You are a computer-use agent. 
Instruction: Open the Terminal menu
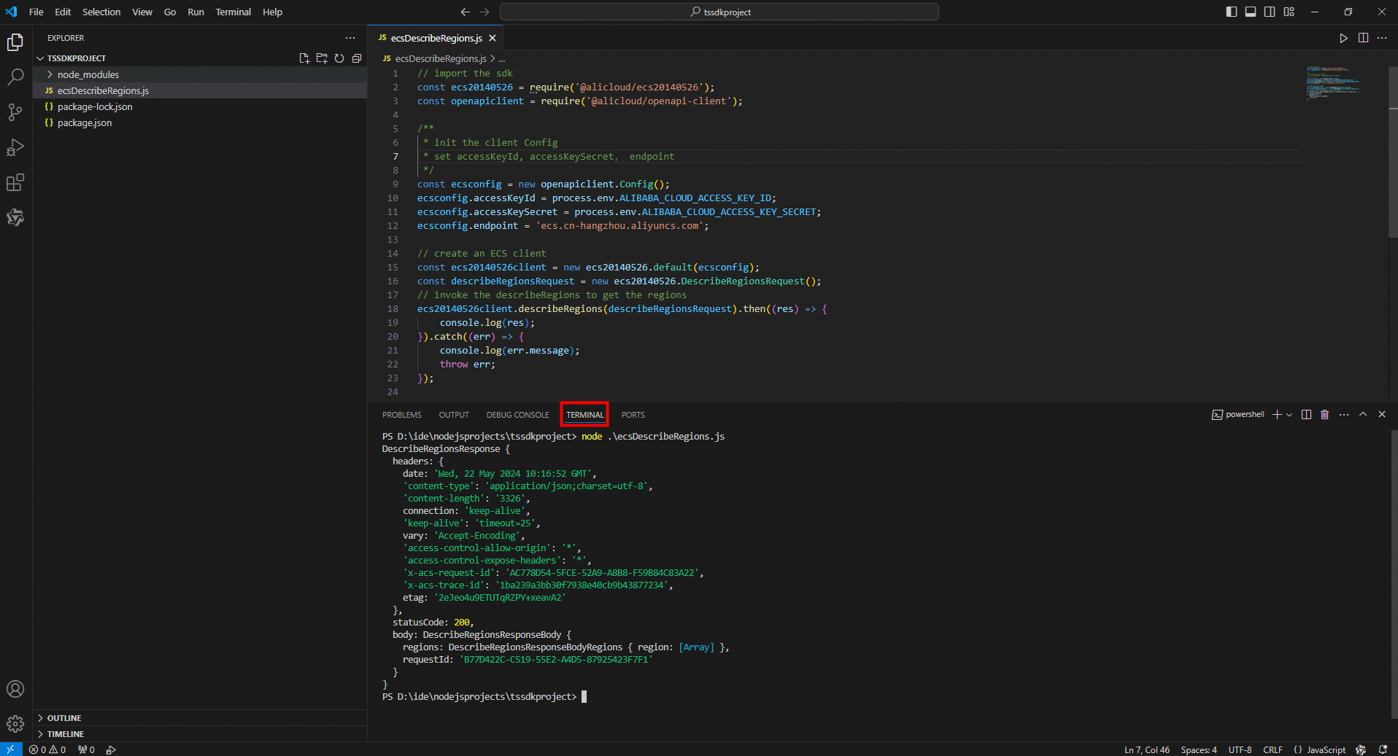click(233, 12)
